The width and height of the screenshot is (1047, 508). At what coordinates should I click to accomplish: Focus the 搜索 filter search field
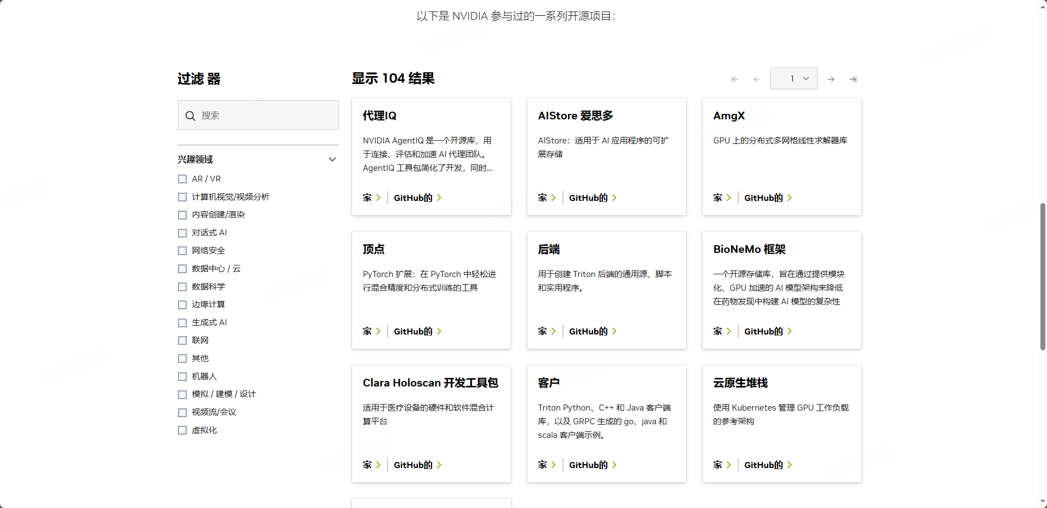[x=258, y=115]
